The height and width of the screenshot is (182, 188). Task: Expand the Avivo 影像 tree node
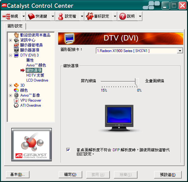click(11, 96)
